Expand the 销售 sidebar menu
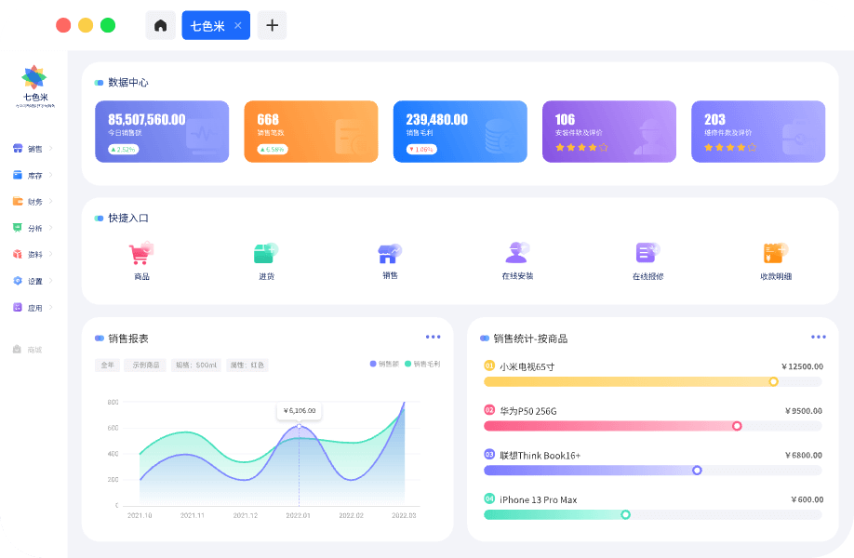Image resolution: width=854 pixels, height=558 pixels. pyautogui.click(x=33, y=149)
